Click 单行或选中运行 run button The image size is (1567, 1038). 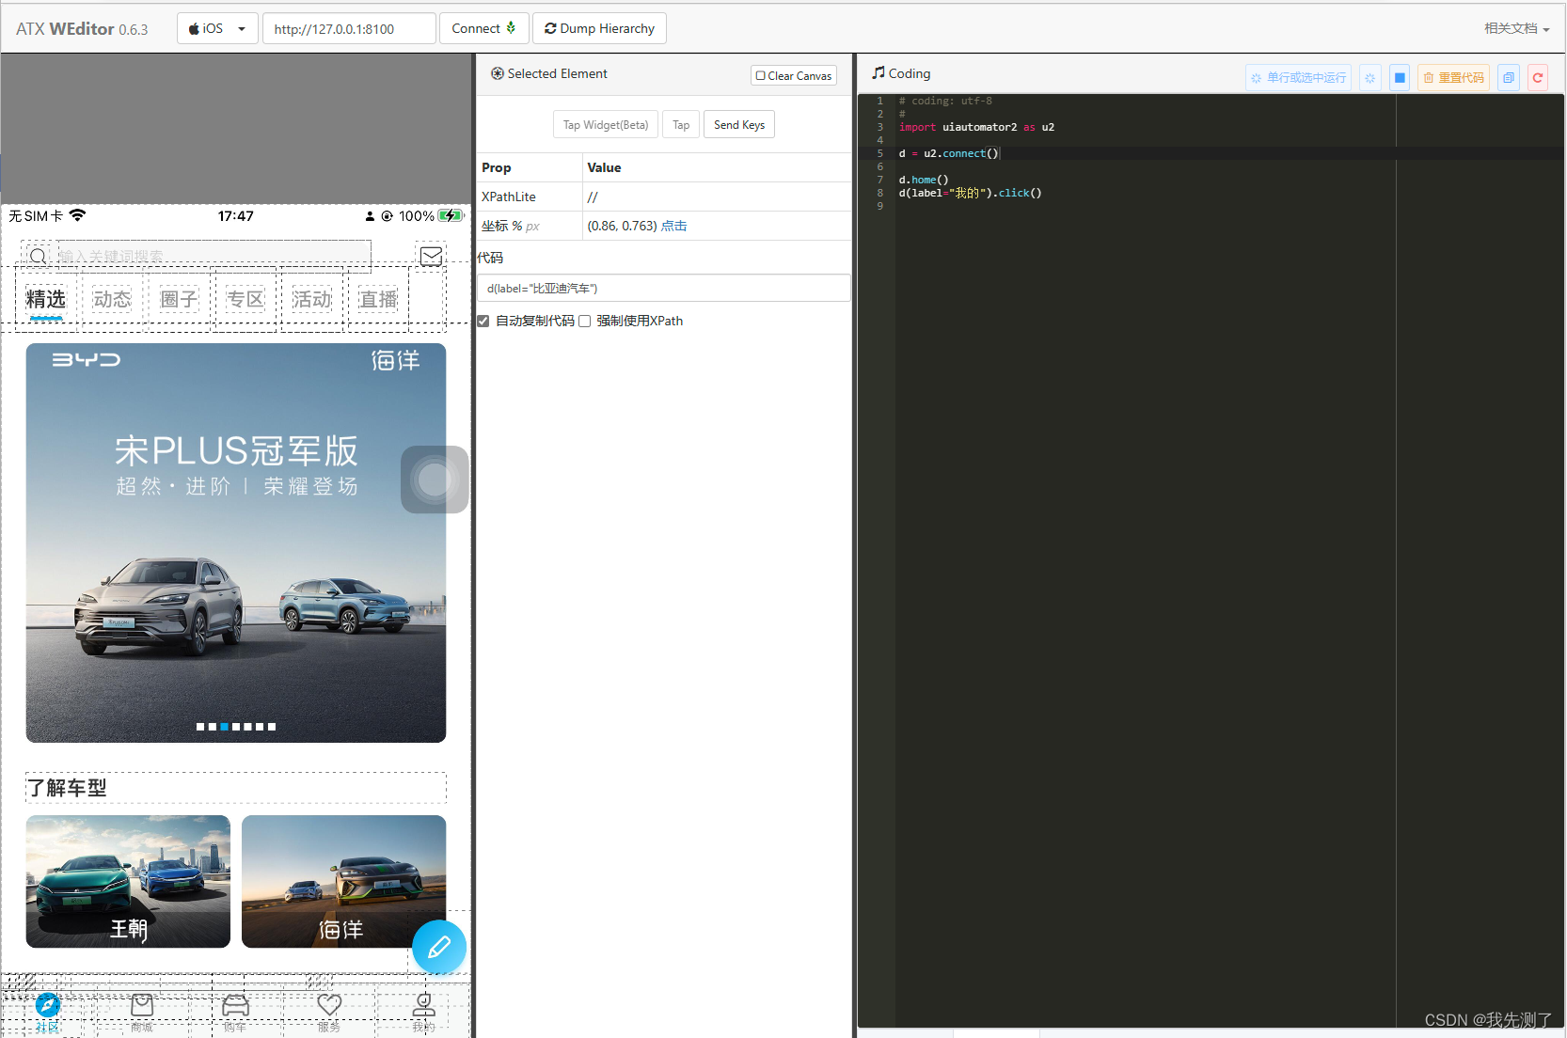pyautogui.click(x=1298, y=77)
